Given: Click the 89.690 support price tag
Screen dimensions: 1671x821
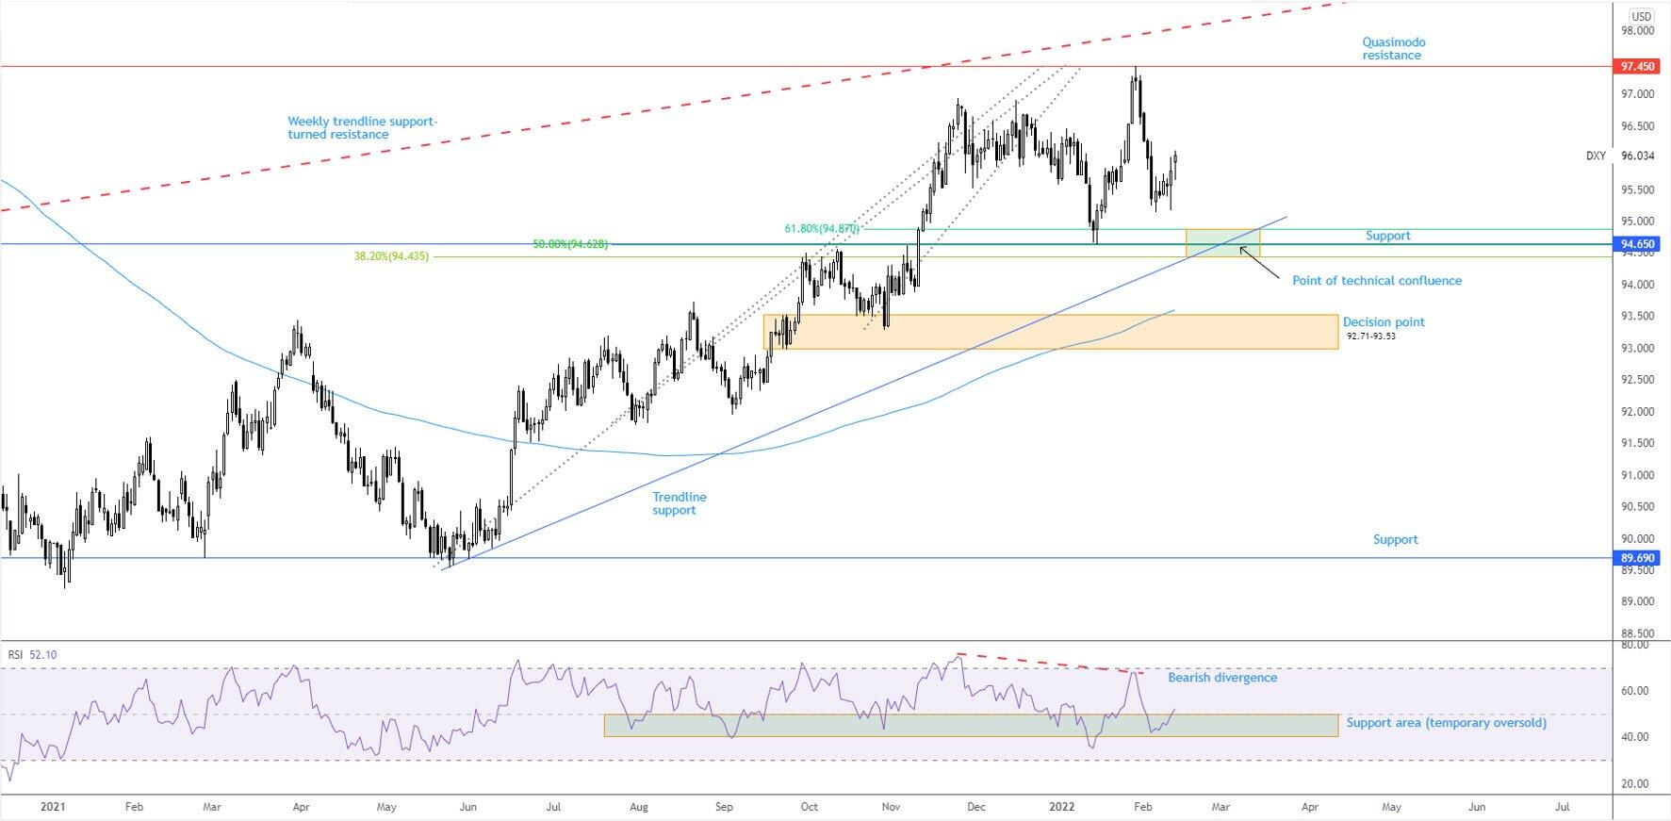Looking at the screenshot, I should click(x=1637, y=558).
